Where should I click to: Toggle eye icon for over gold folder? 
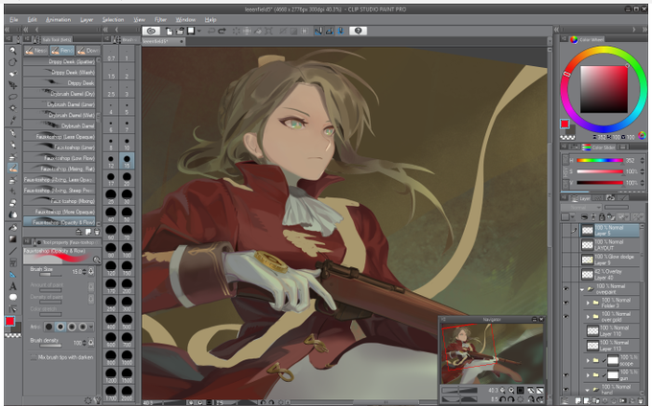point(566,317)
